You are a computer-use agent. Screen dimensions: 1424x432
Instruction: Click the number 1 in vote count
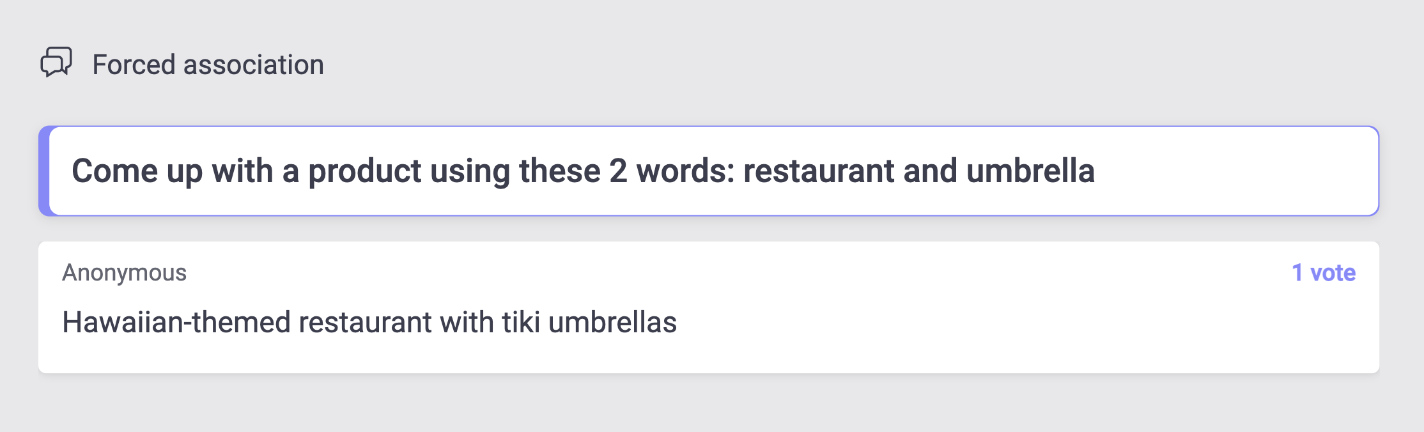[1297, 273]
